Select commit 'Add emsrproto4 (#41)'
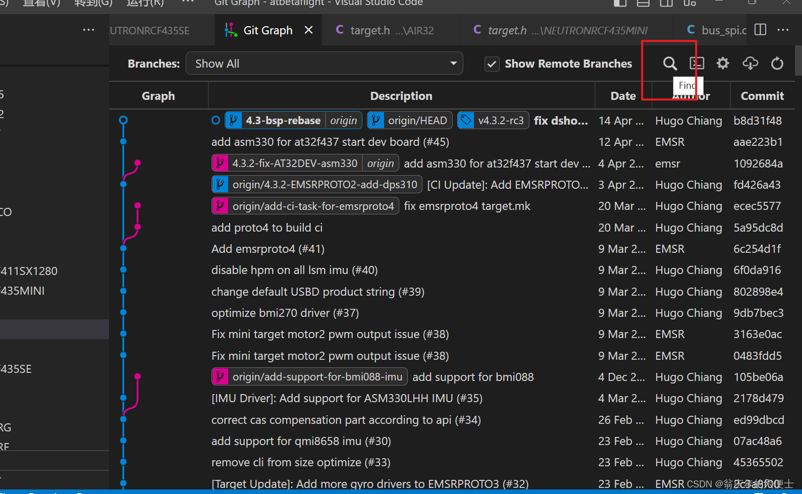802x494 pixels. (x=268, y=249)
